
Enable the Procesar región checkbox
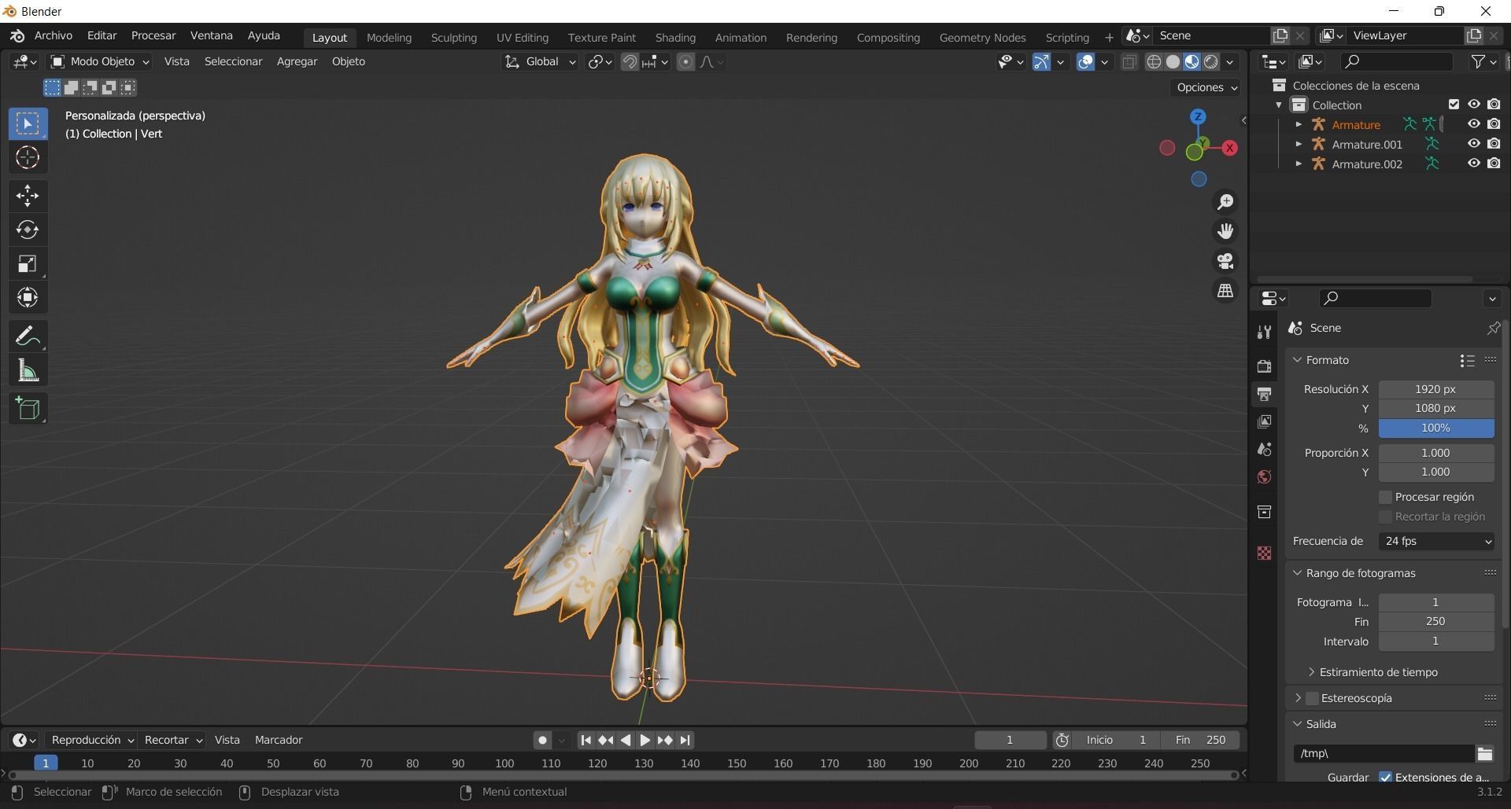click(1386, 497)
